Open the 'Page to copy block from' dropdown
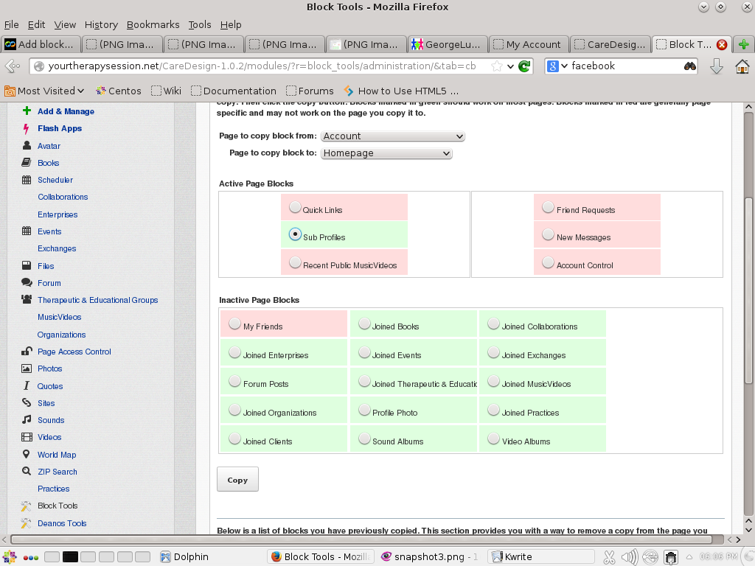This screenshot has width=755, height=566. click(x=393, y=136)
